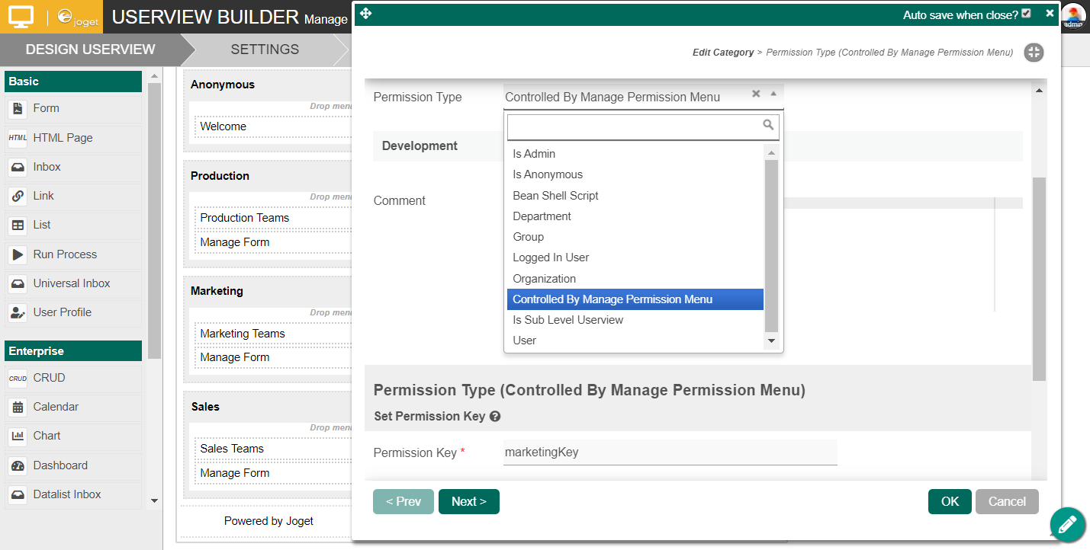Click the dialog fullscreen toggle icon
Screen dimensions: 1090x550
point(1034,53)
